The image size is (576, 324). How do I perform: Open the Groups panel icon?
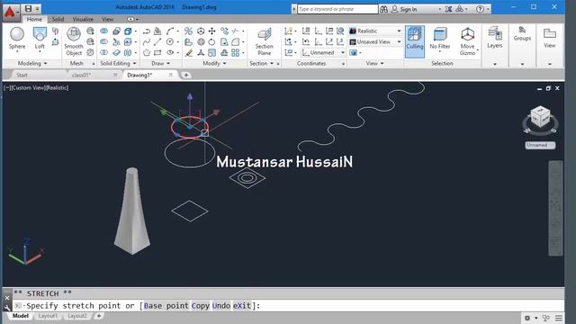(522, 34)
